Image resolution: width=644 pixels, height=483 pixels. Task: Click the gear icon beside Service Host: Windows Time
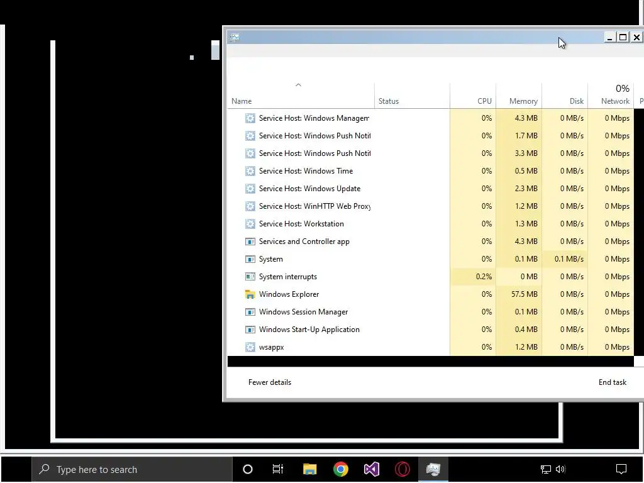pos(250,171)
